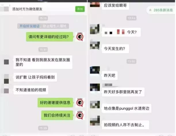Screen dimensions: 176x136
Task: Select the 说扩散 让孩子妈妈看到 message bubble
Action: [35, 77]
